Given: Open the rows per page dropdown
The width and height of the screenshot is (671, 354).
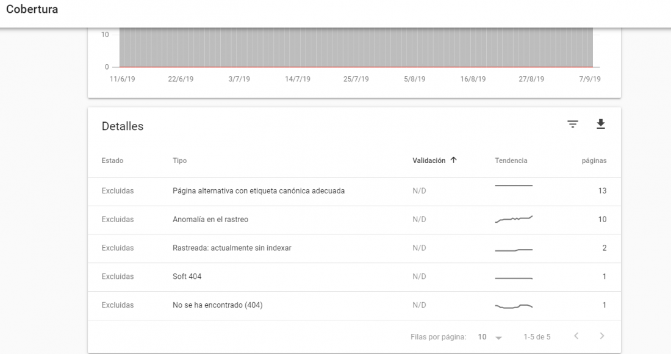Looking at the screenshot, I should pos(498,338).
